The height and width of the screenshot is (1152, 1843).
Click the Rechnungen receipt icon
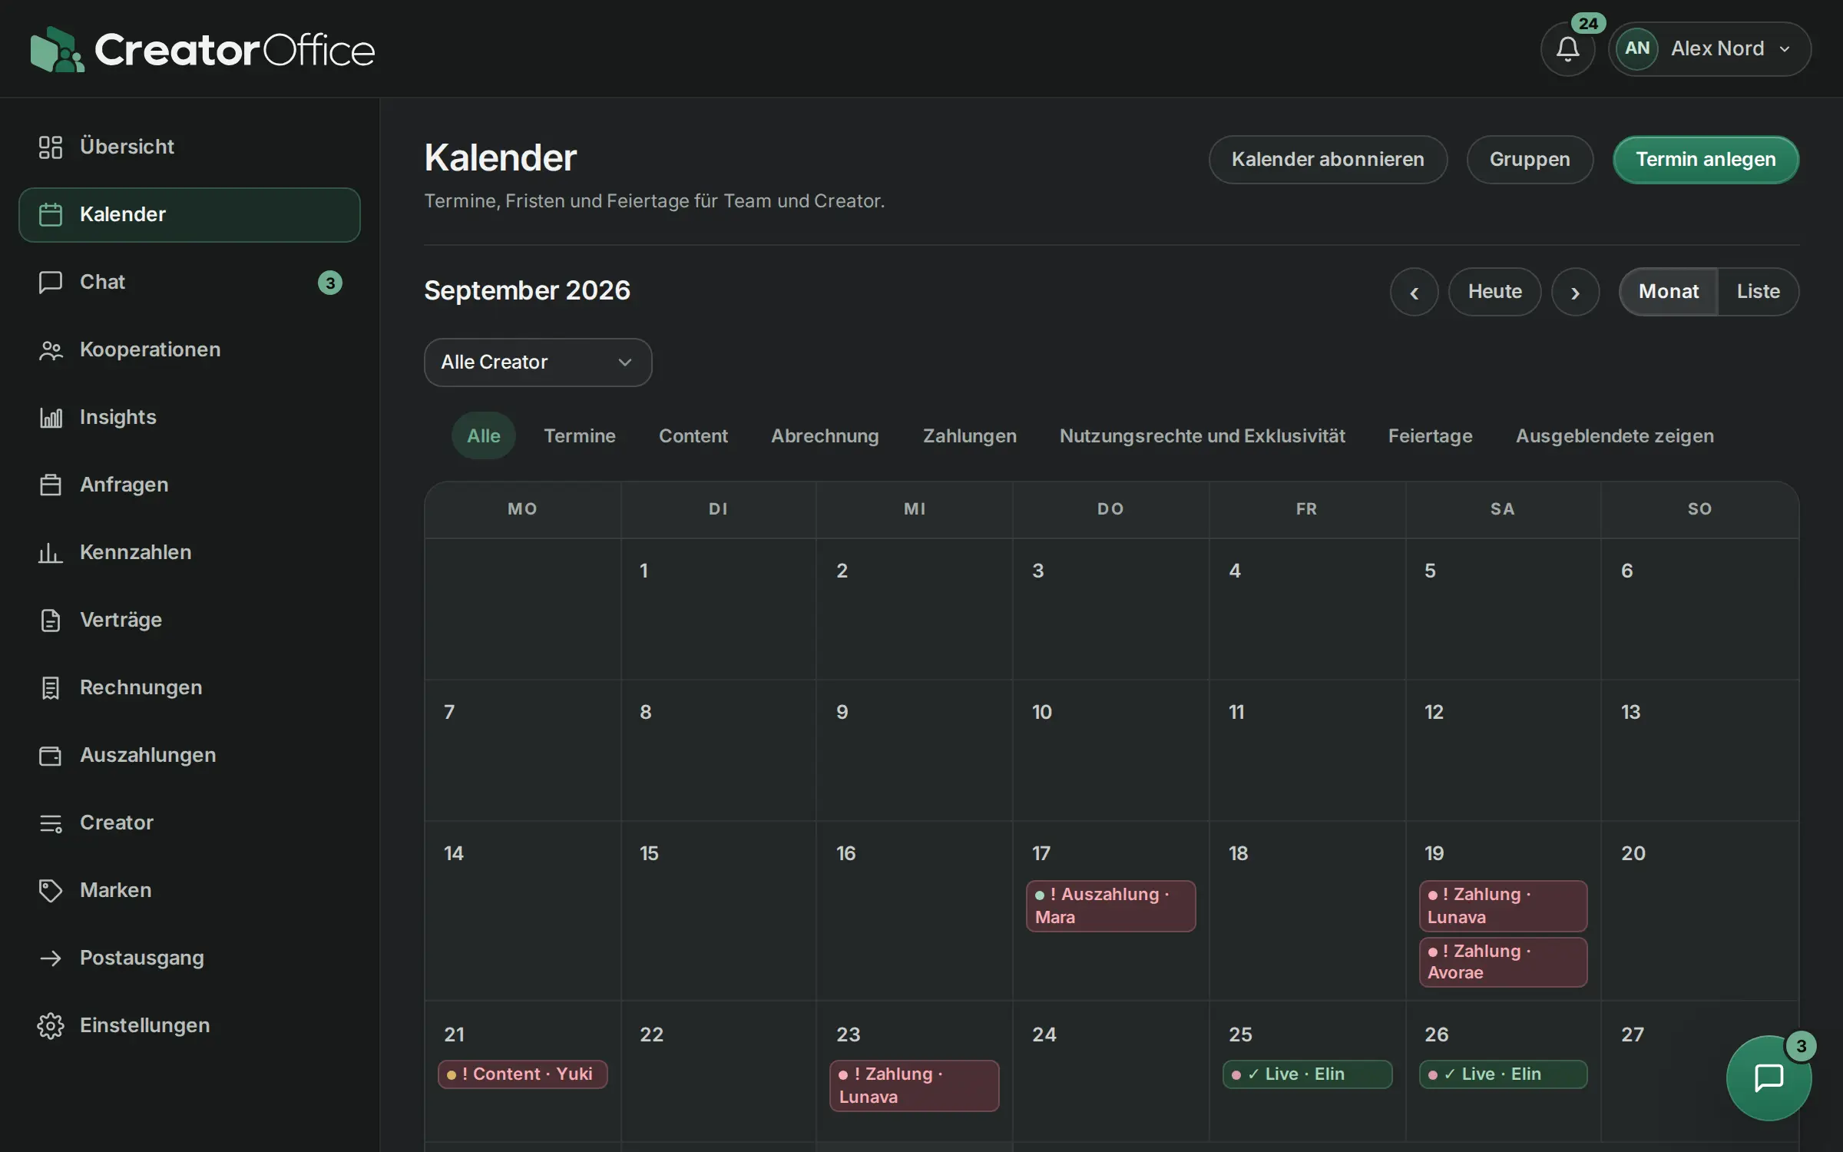coord(51,687)
